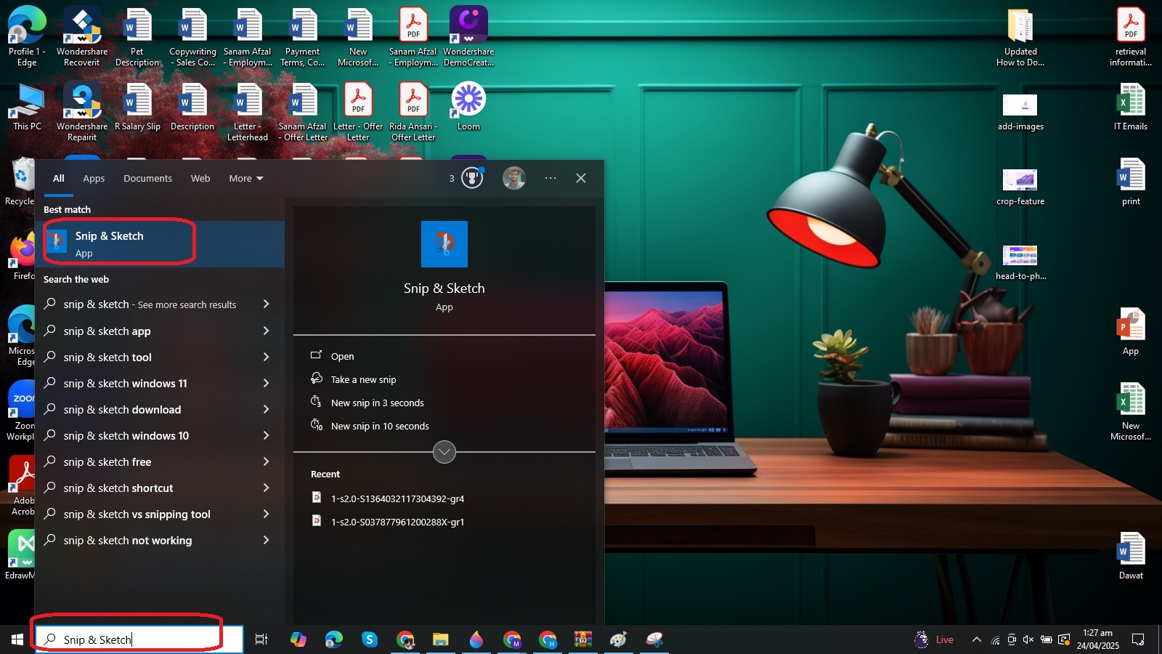
Task: Select the R Salary Slip Word document
Action: [137, 107]
